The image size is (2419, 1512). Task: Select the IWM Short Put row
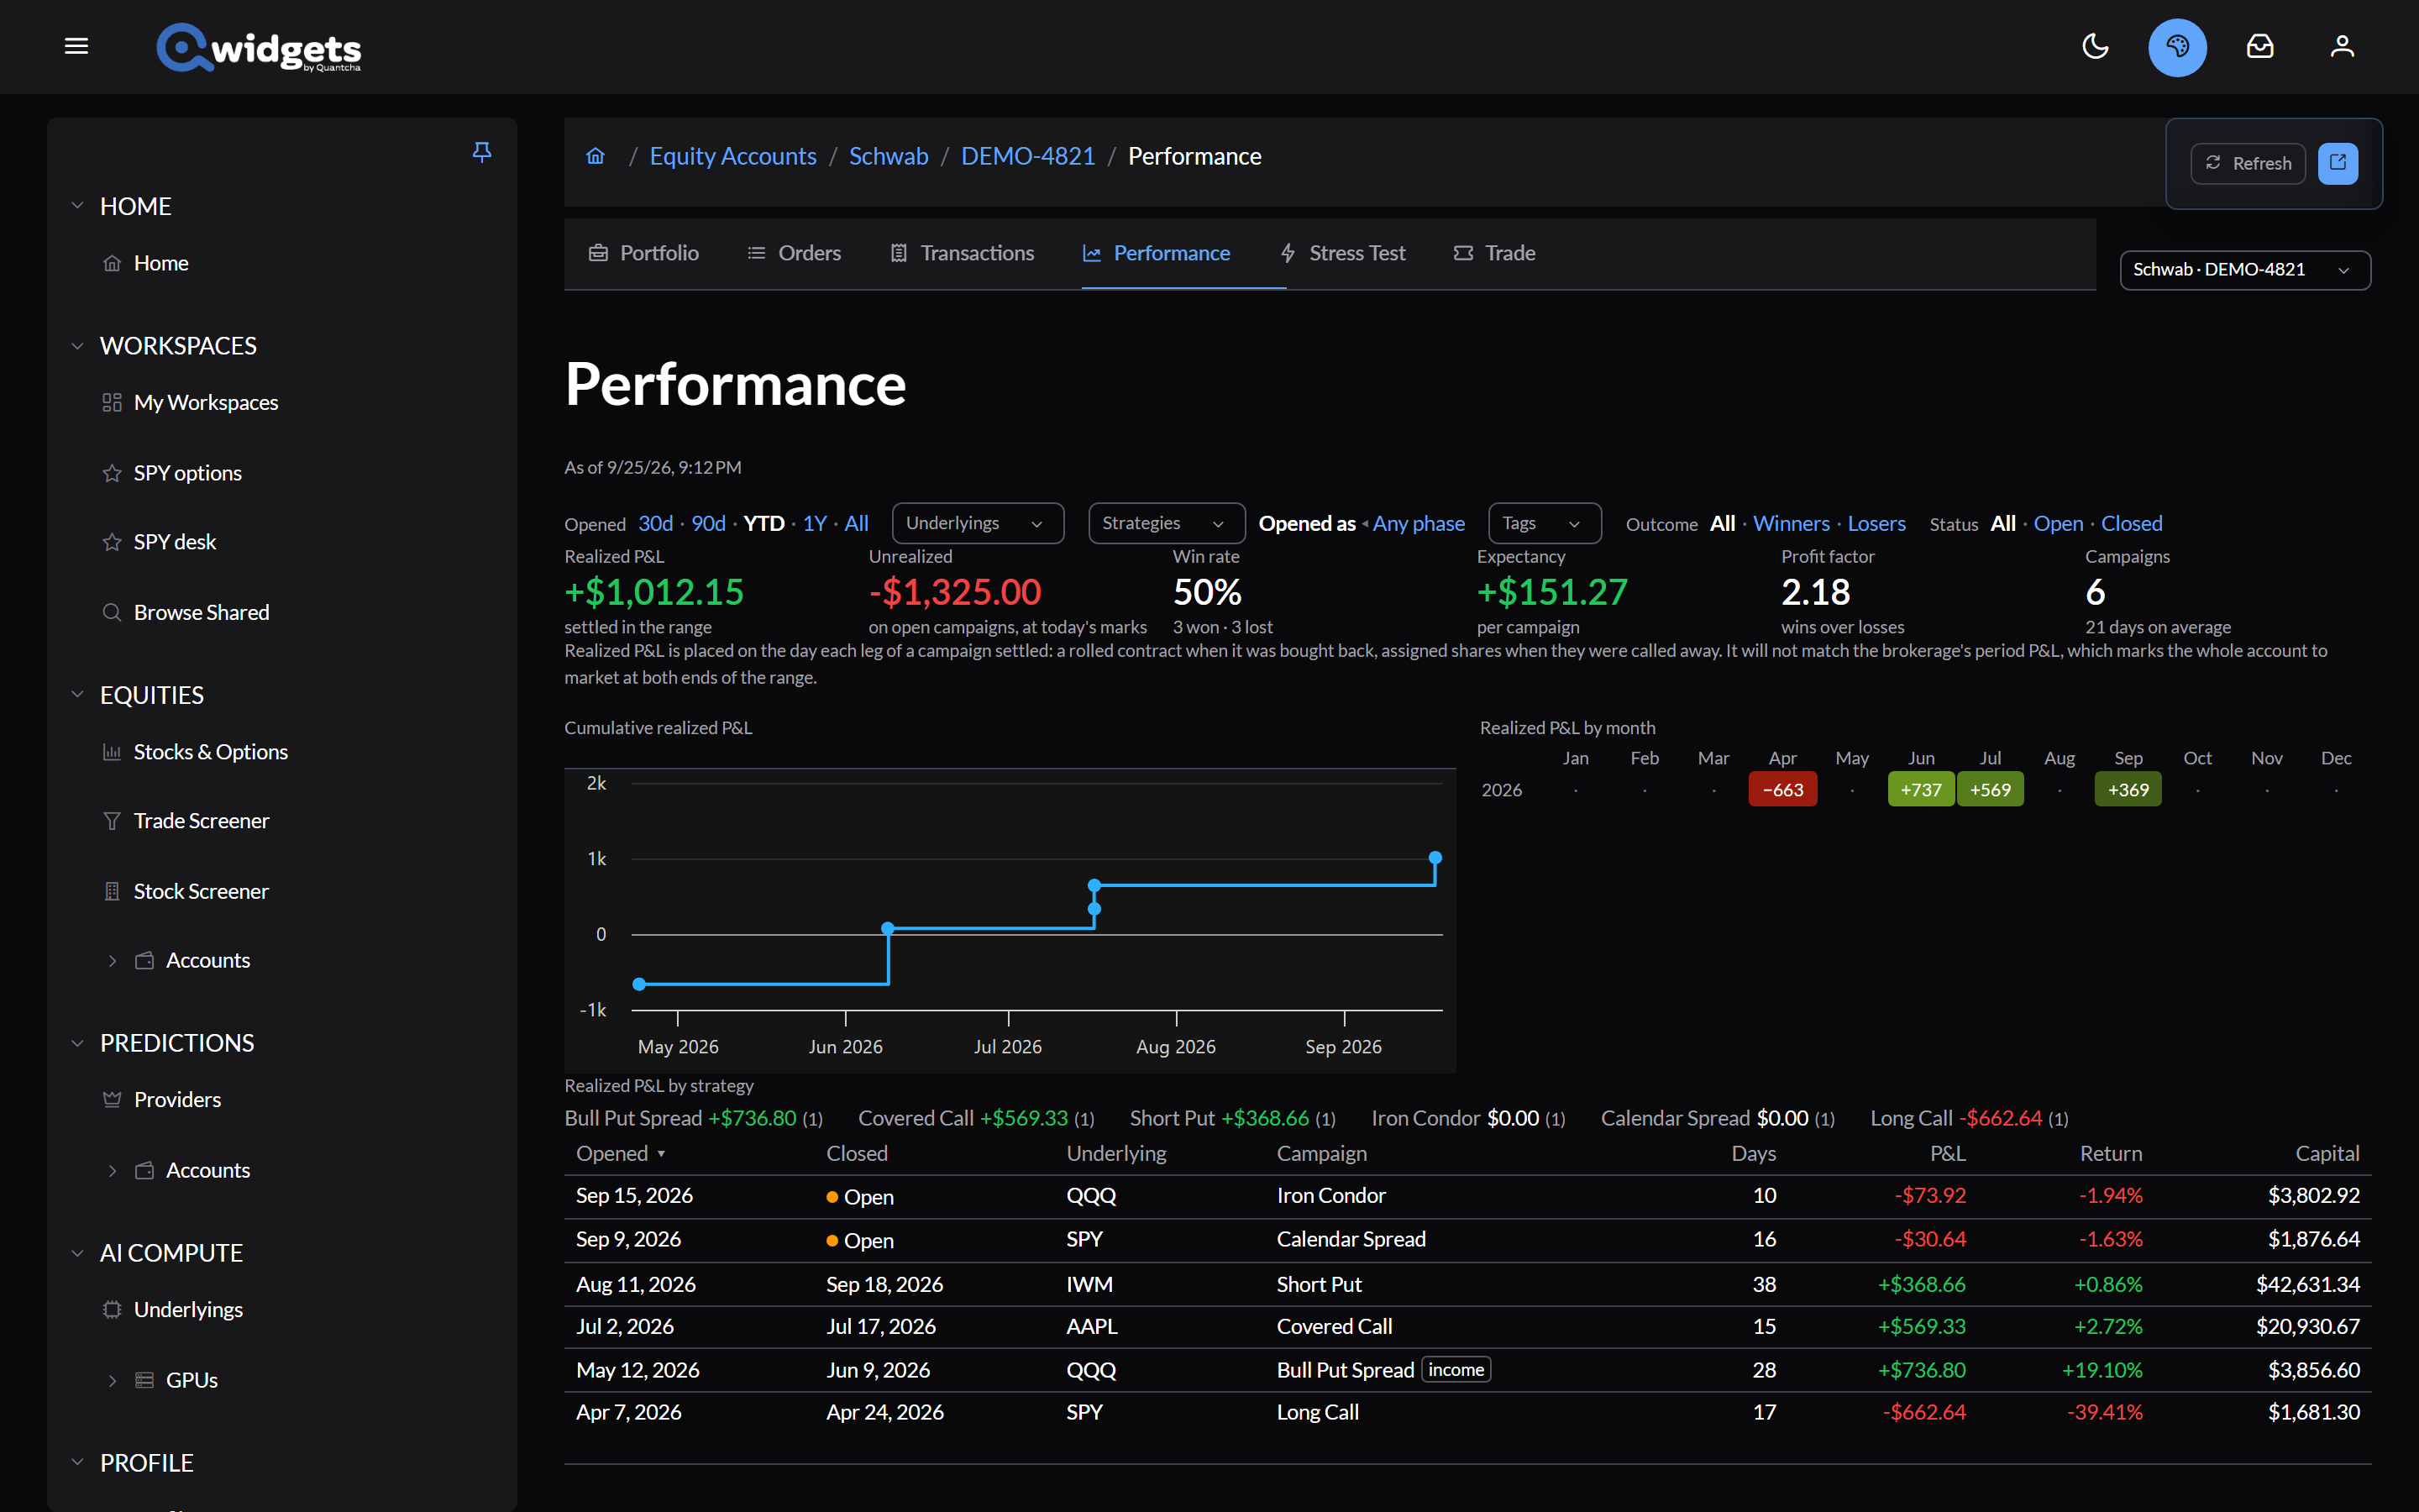pos(1467,1284)
